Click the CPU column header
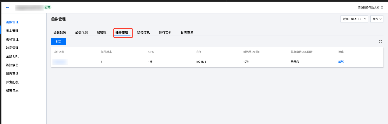The height and width of the screenshot is (124, 388). 151,52
